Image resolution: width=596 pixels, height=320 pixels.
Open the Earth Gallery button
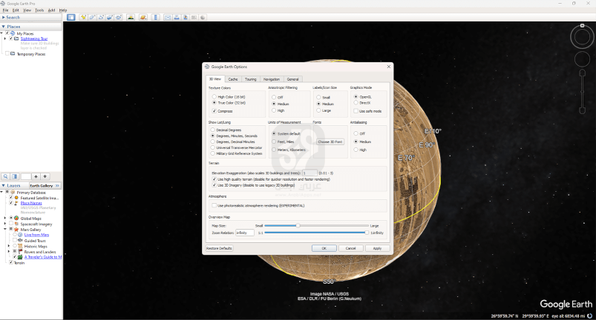[x=45, y=186]
